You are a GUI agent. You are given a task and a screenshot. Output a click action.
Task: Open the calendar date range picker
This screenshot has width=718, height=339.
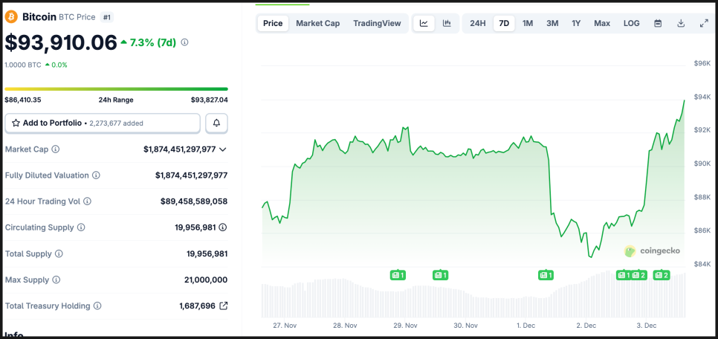click(x=658, y=23)
